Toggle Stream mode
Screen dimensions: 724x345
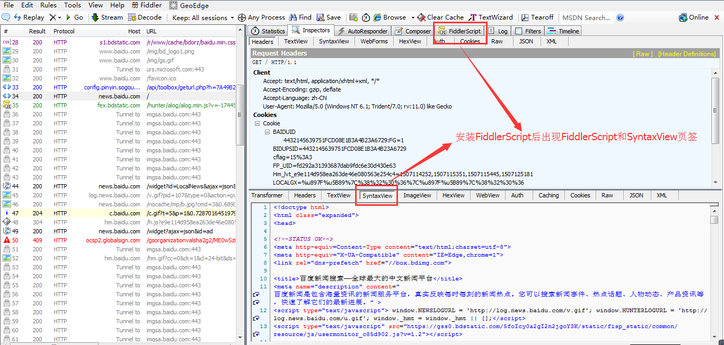(x=108, y=17)
